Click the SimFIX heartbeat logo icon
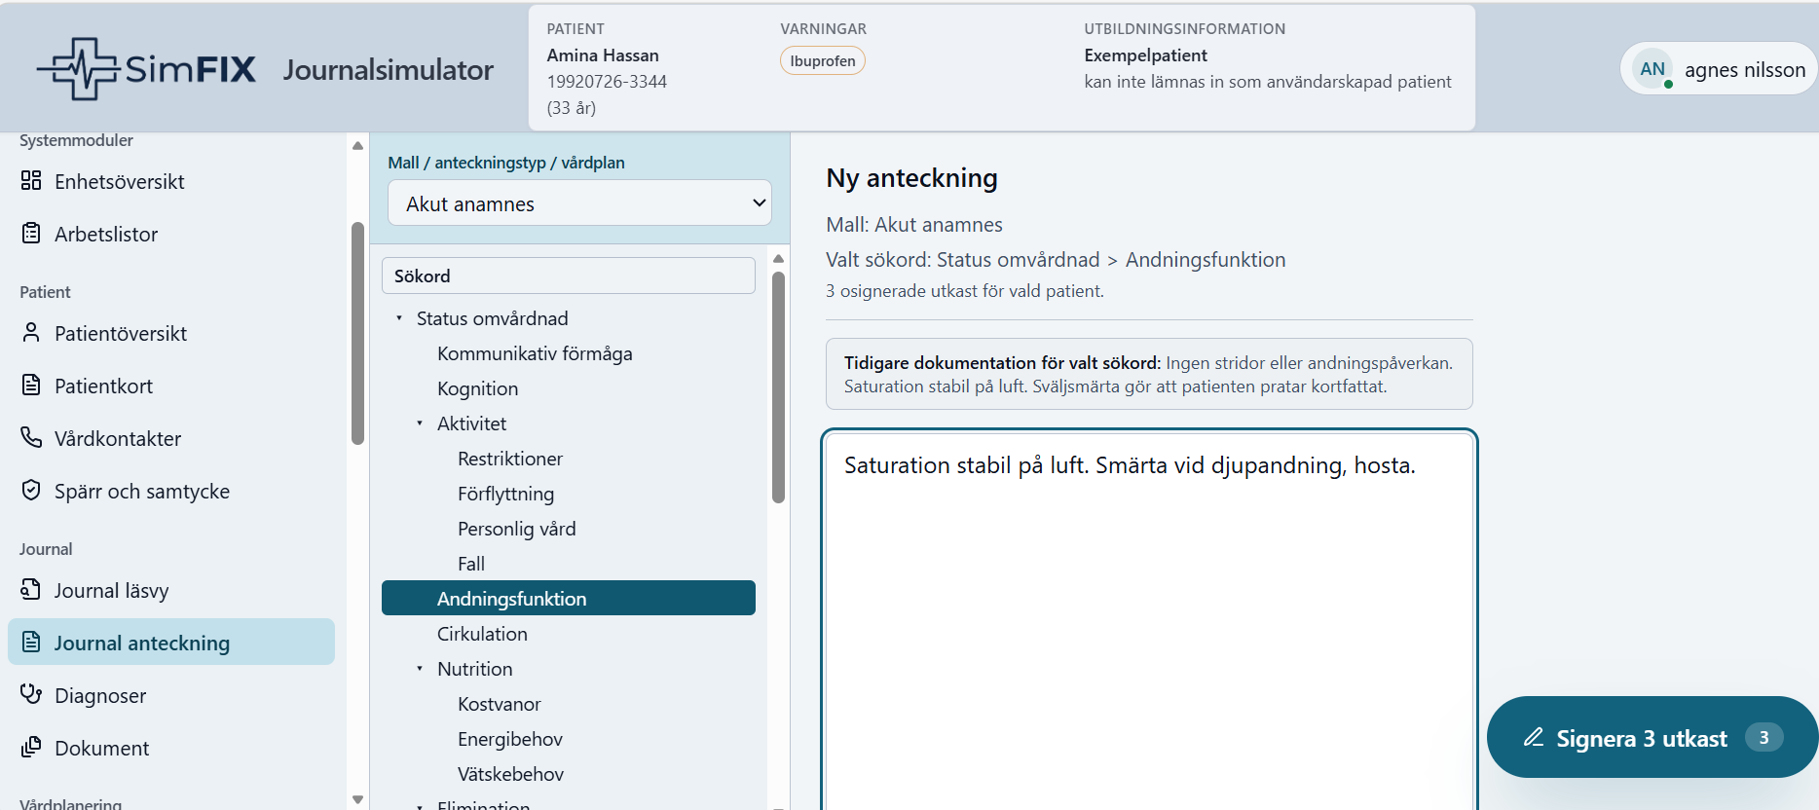 [78, 69]
